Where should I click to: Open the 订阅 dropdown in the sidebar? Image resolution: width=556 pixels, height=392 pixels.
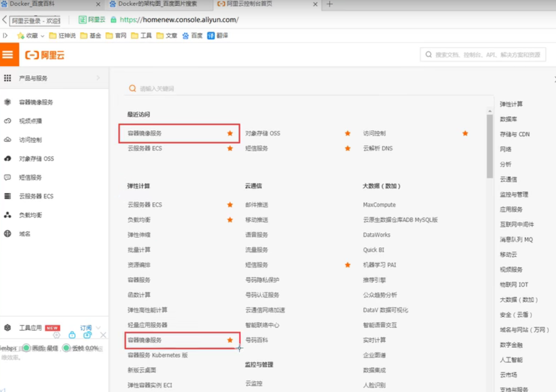pyautogui.click(x=90, y=328)
